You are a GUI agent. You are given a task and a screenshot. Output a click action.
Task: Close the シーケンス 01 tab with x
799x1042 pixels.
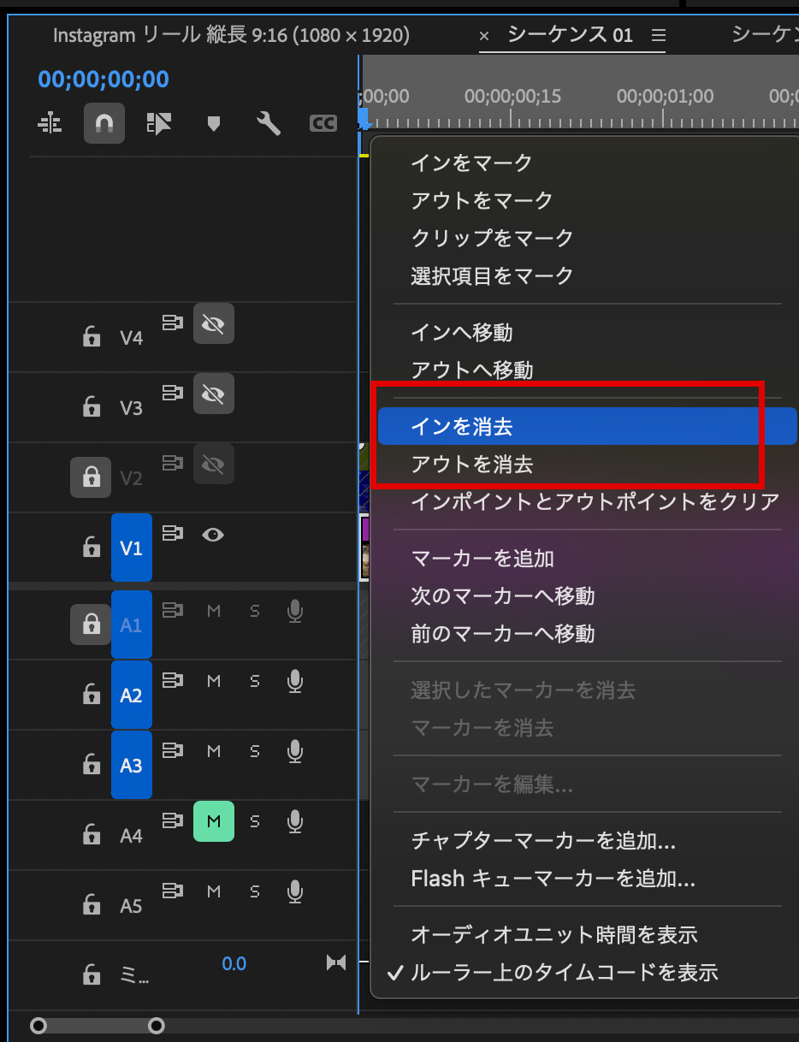(484, 36)
